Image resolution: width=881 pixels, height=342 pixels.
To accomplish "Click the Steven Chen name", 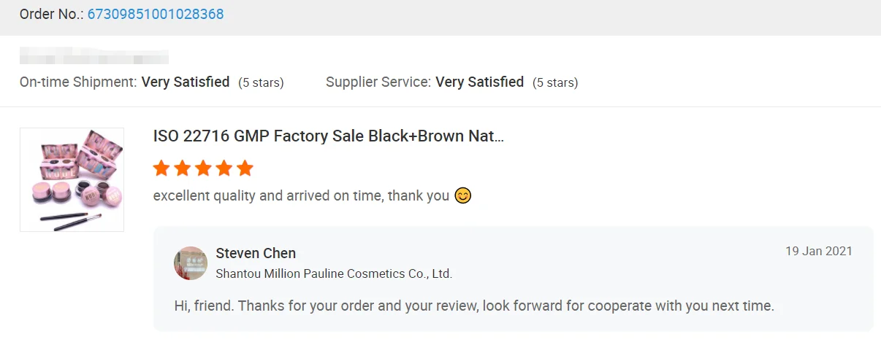I will [x=256, y=254].
